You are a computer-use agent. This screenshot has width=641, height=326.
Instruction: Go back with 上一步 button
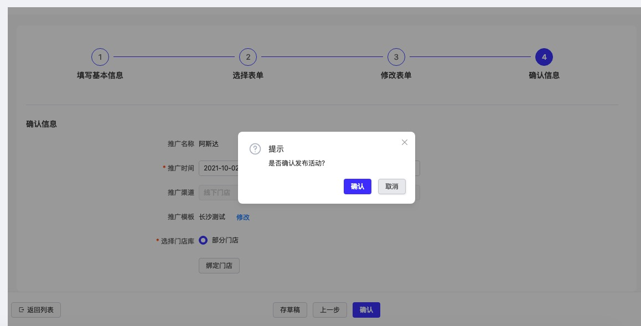point(330,310)
